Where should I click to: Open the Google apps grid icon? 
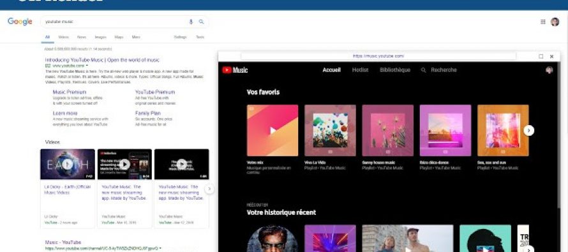tap(543, 22)
